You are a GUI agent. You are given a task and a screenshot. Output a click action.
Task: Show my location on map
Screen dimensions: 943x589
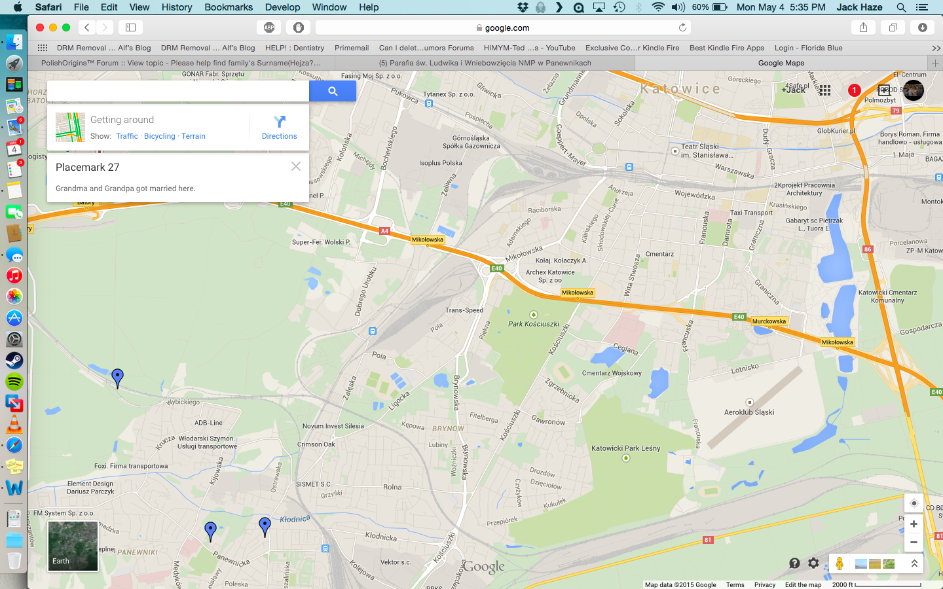click(x=914, y=503)
